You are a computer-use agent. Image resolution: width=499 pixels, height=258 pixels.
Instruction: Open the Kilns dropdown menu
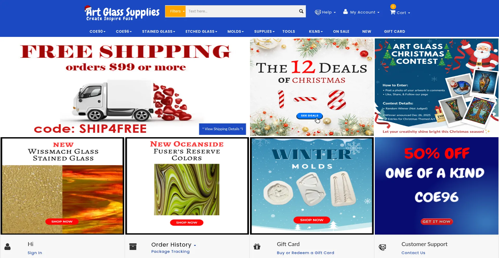click(316, 31)
